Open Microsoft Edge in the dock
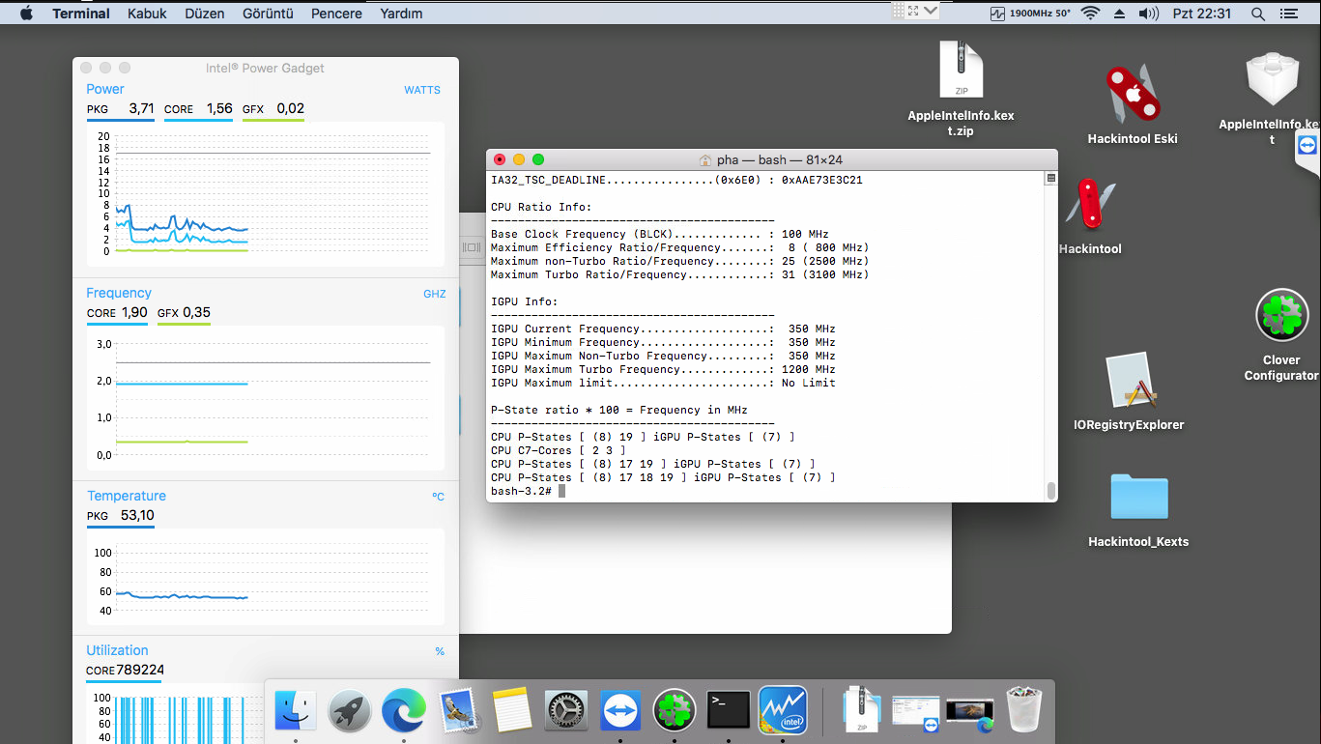Viewport: 1321px width, 744px height. (403, 712)
